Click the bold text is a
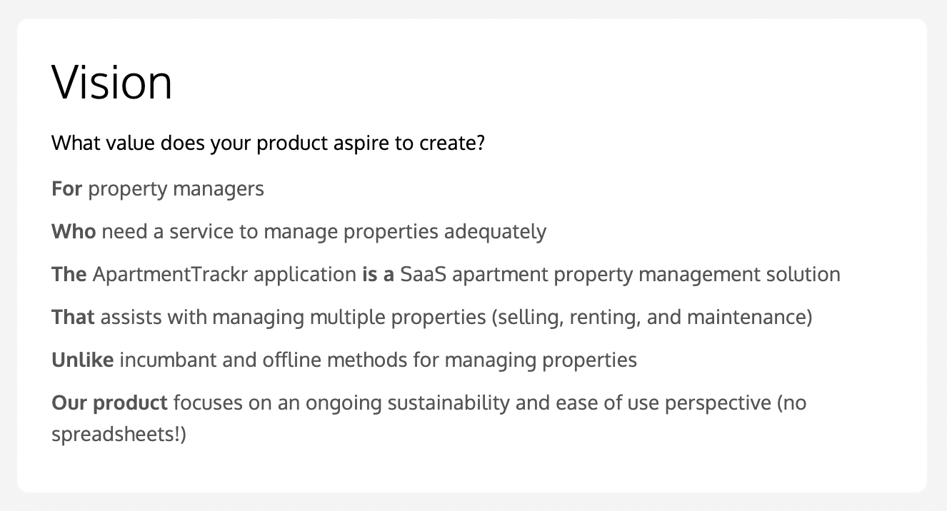 coord(378,275)
